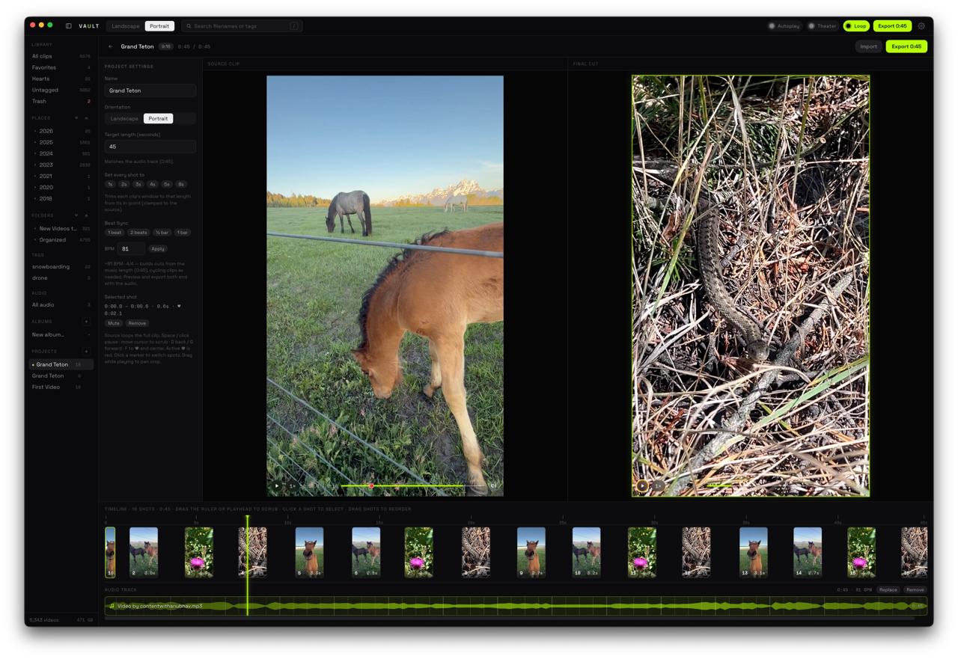Add a new project with plus icon
Image resolution: width=958 pixels, height=659 pixels.
pyautogui.click(x=86, y=352)
